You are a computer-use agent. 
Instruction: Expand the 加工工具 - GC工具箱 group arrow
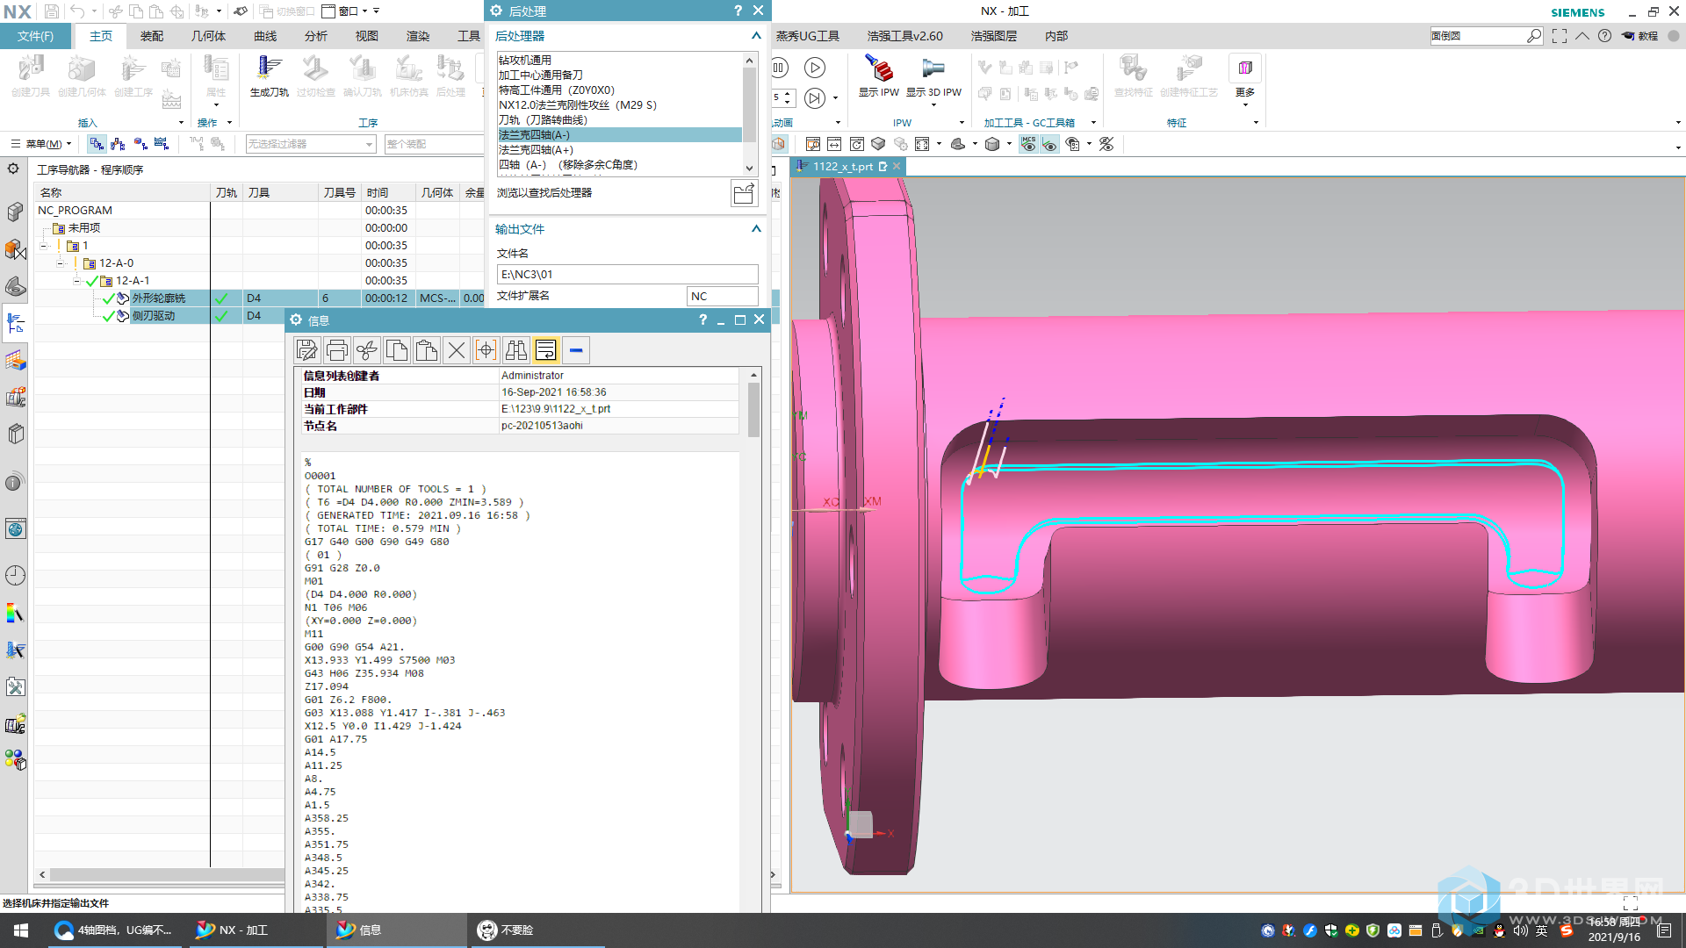pos(1093,123)
